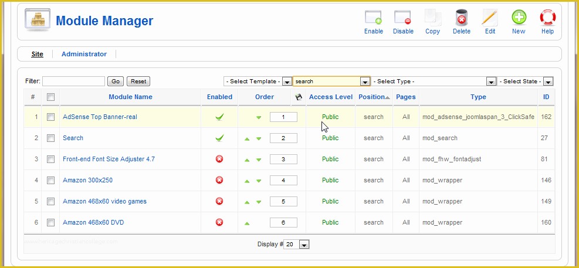Open AdSense Top Banner-real module link
This screenshot has height=268, width=579.
pyautogui.click(x=100, y=117)
